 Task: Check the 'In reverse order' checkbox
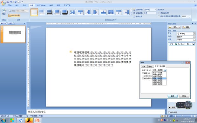click(143, 79)
